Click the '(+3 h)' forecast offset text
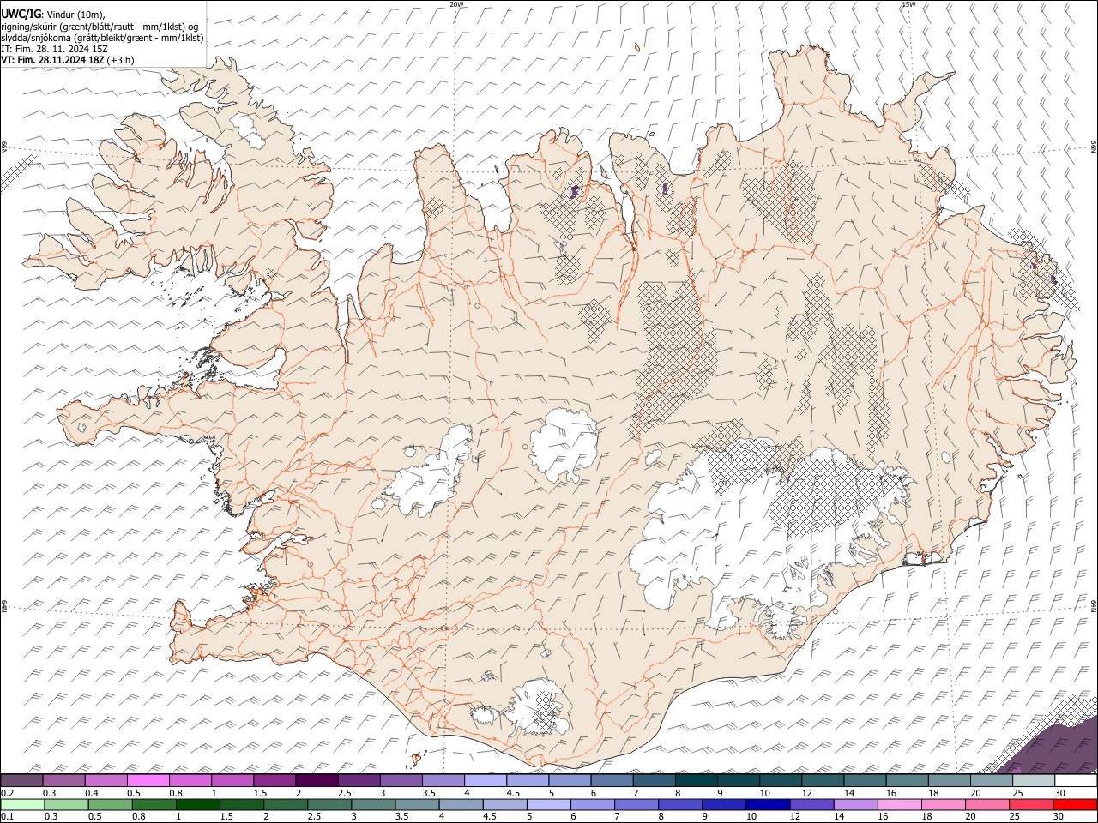 (121, 60)
